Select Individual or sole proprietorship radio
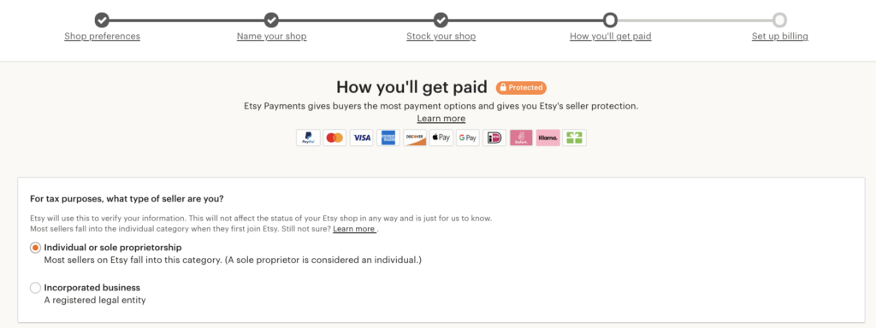Viewport: 876px width, 328px height. point(35,248)
